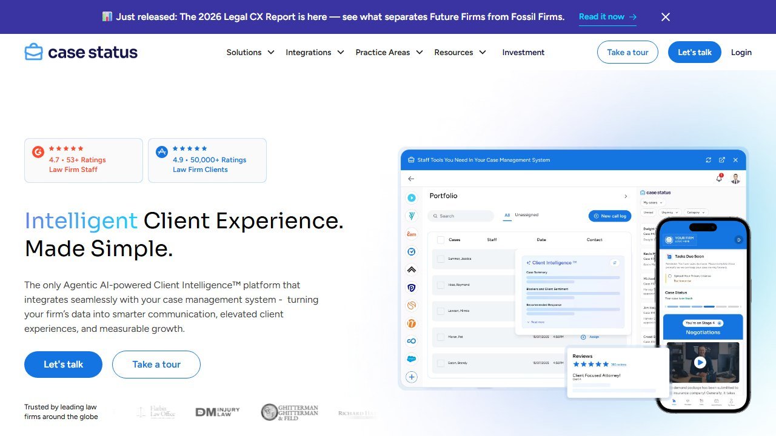Select the blue infinity loop icon in the sidebar
The image size is (776, 436).
pyautogui.click(x=412, y=341)
